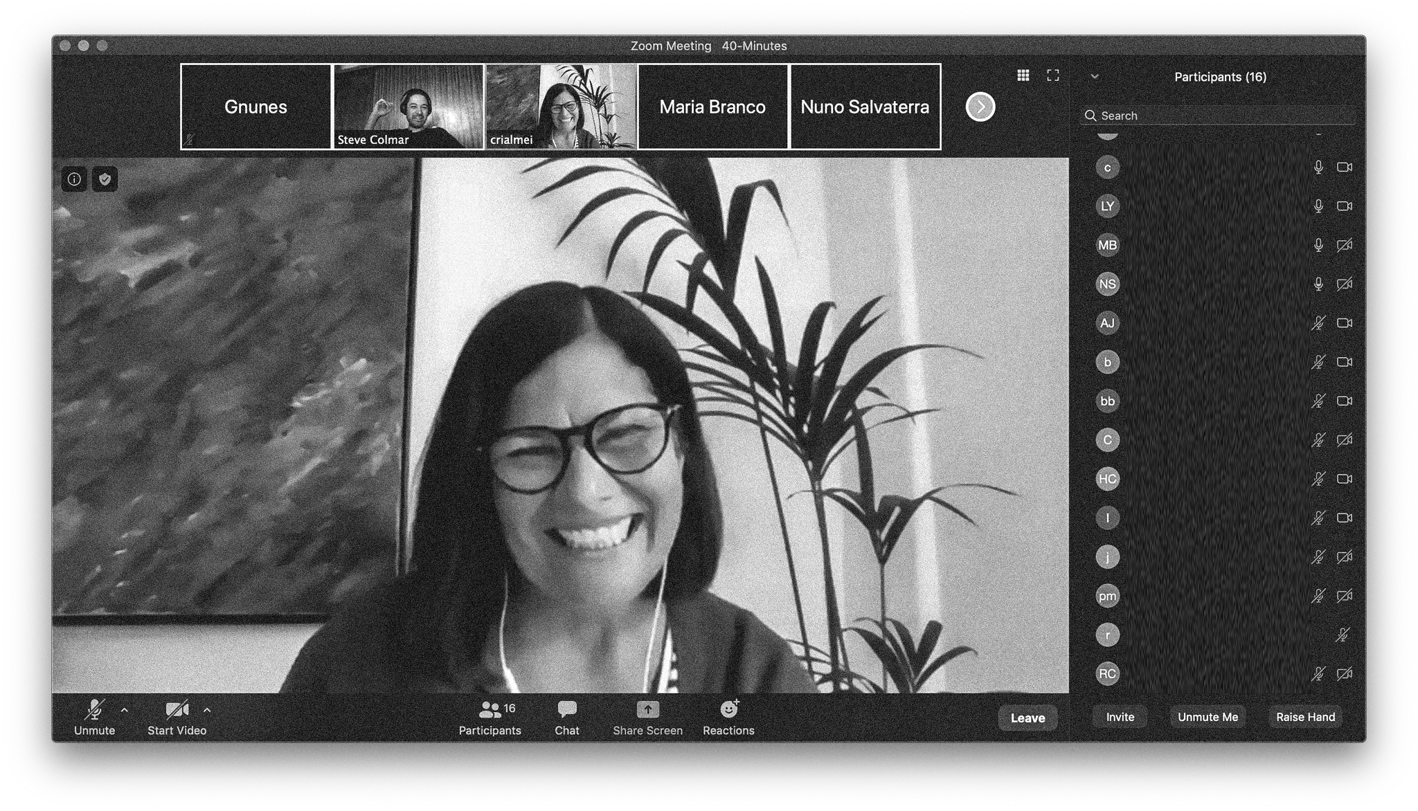Click camera icon in bb row
Screen dimensions: 1418x811
pyautogui.click(x=1344, y=401)
